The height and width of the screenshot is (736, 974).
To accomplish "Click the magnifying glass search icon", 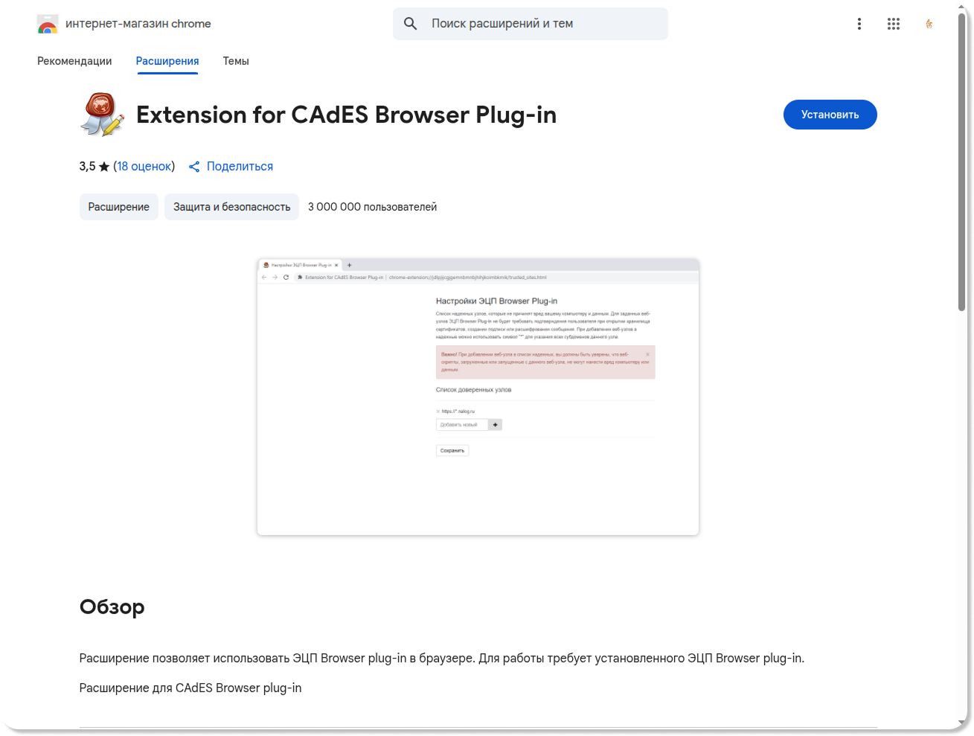I will point(410,24).
